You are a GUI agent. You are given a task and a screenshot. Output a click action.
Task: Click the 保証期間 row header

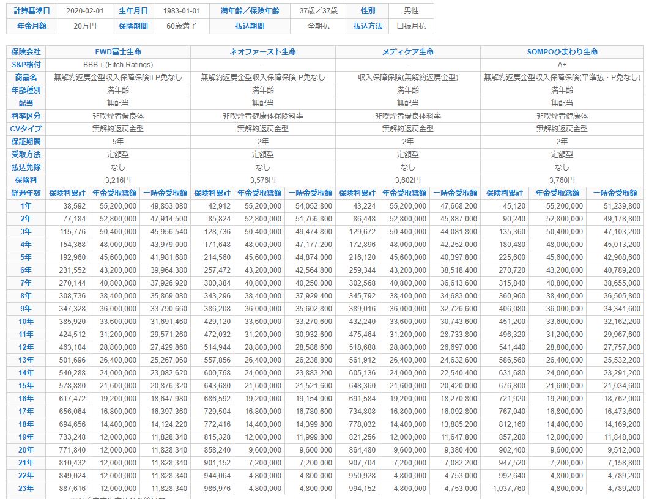pos(26,141)
